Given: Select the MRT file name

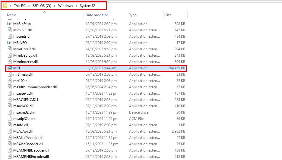Looking at the screenshot, I should (17, 68).
